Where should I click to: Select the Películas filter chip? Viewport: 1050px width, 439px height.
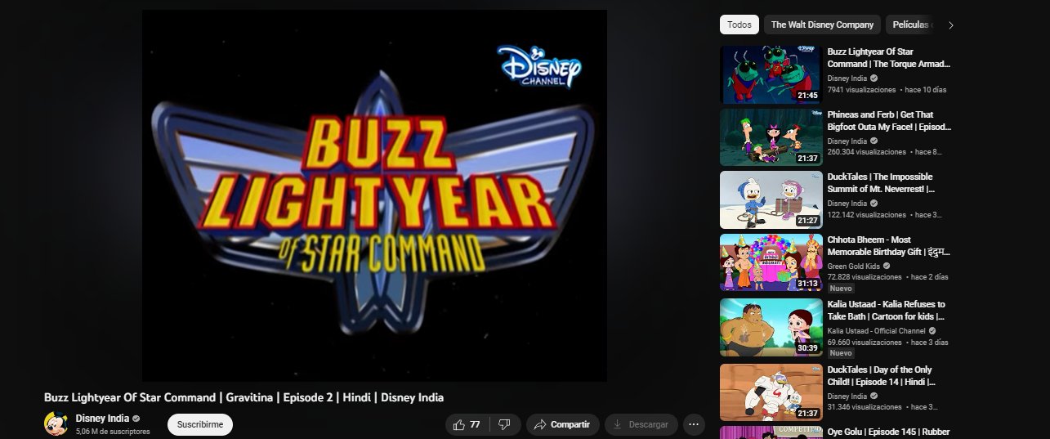point(909,25)
